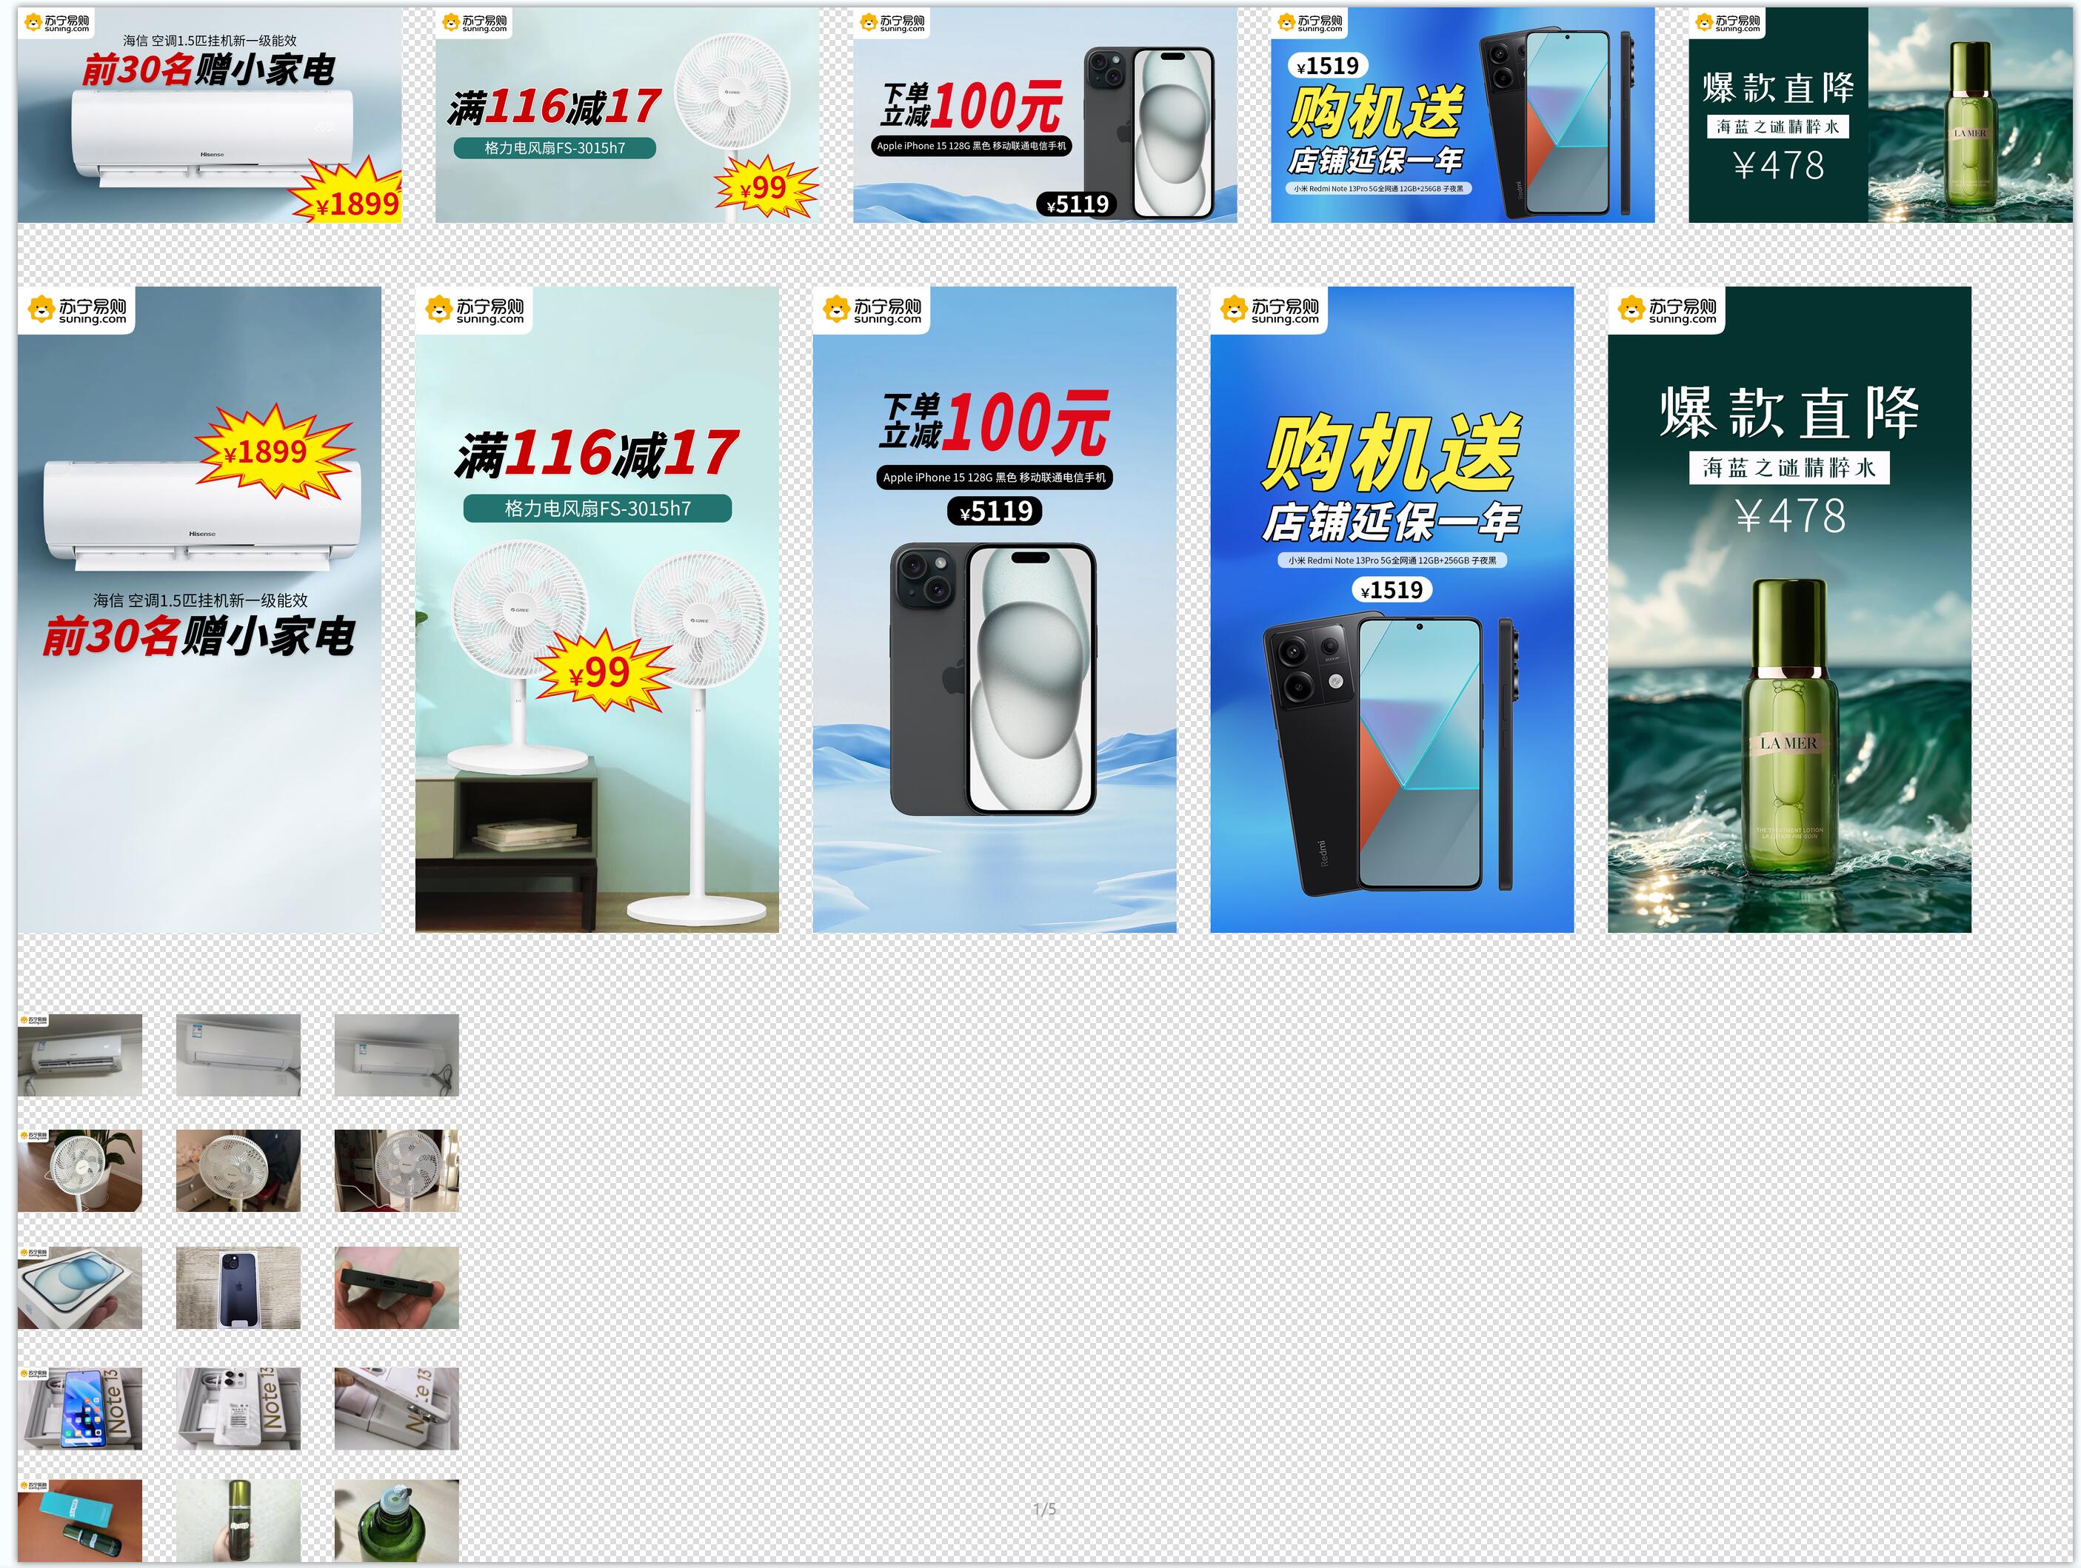This screenshot has height=1568, width=2081.
Task: Open green bottle pump close-up thumbnail
Action: tap(397, 1521)
